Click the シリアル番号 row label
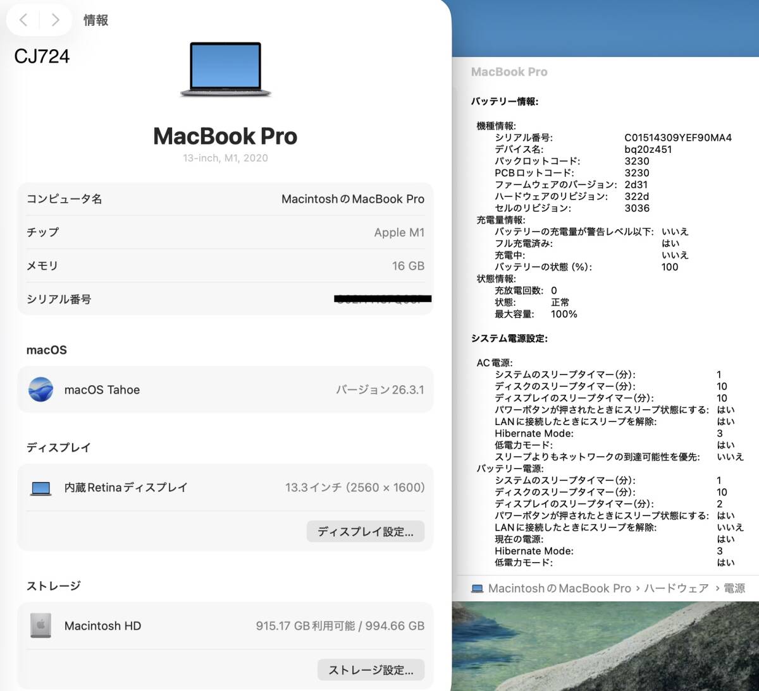The width and height of the screenshot is (759, 691). [59, 299]
